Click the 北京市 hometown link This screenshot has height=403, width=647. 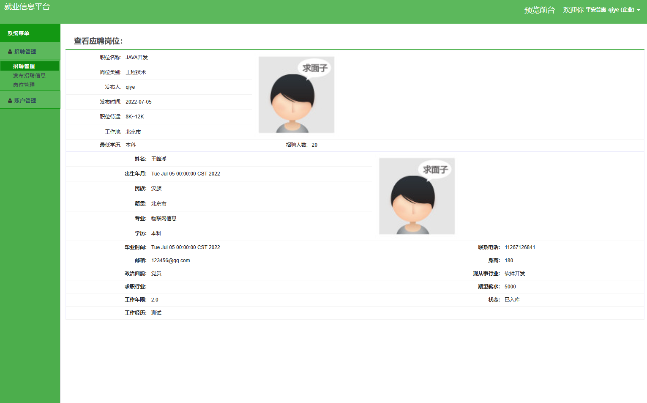(158, 203)
